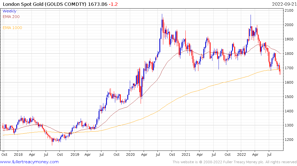Image resolution: width=297 pixels, height=166 pixels.
Task: Click the 2021 label on time axis
Action: (186, 155)
